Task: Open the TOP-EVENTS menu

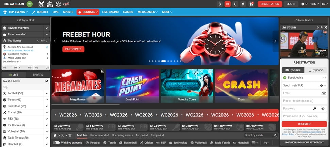Action: 16,12
